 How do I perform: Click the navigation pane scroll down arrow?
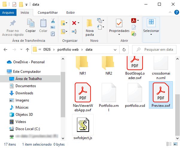[x=63, y=138]
